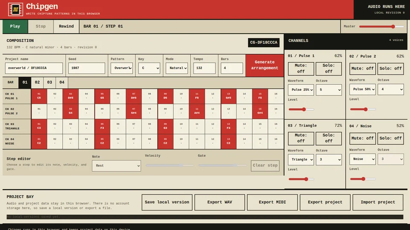The width and height of the screenshot is (410, 230).
Task: Click Export WAV
Action: [220, 202]
